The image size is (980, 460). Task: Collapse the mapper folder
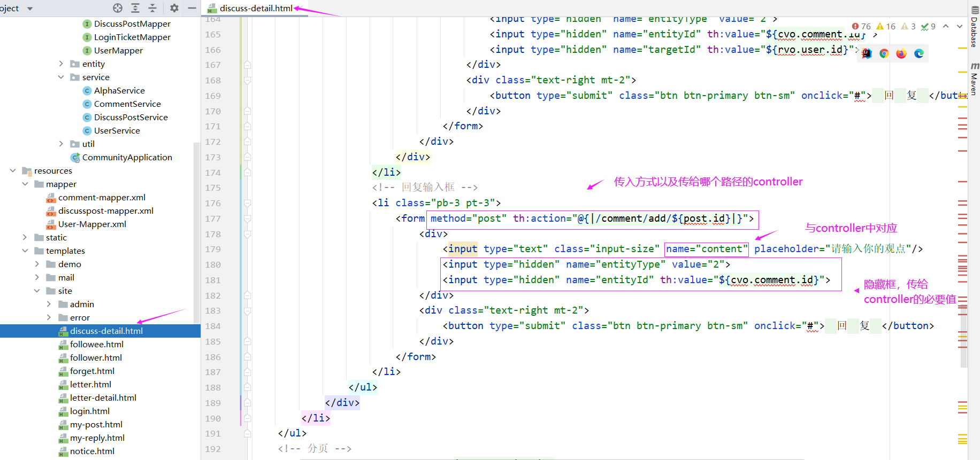25,184
